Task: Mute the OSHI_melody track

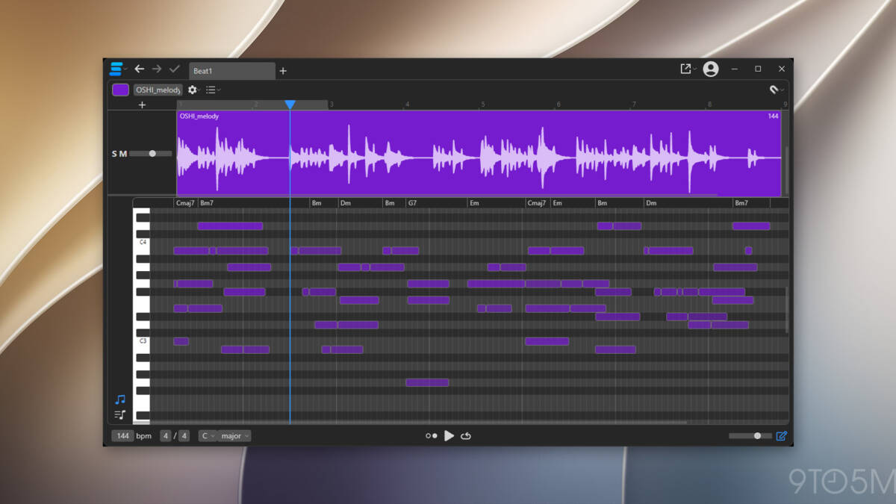Action: (123, 154)
